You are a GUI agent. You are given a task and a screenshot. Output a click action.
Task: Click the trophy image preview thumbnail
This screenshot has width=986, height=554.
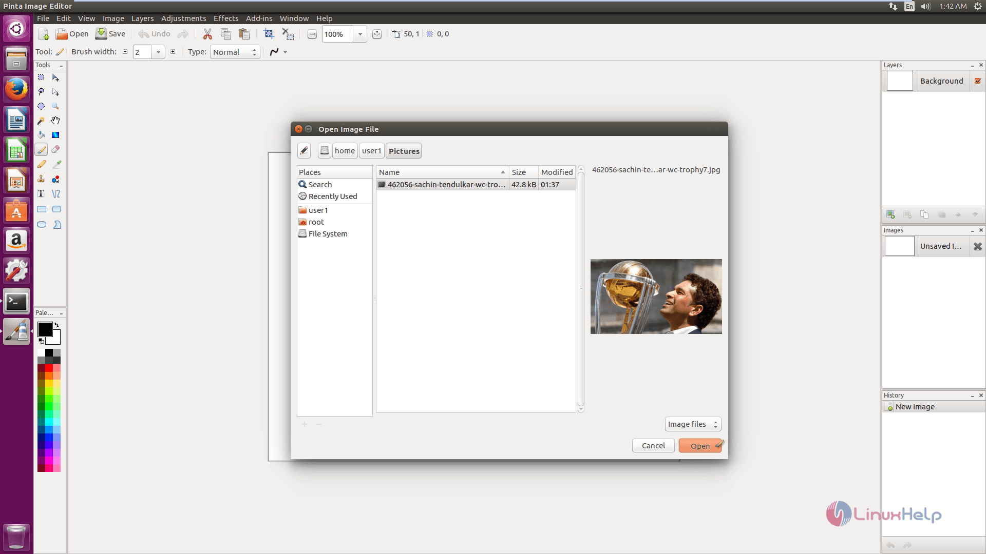point(656,296)
